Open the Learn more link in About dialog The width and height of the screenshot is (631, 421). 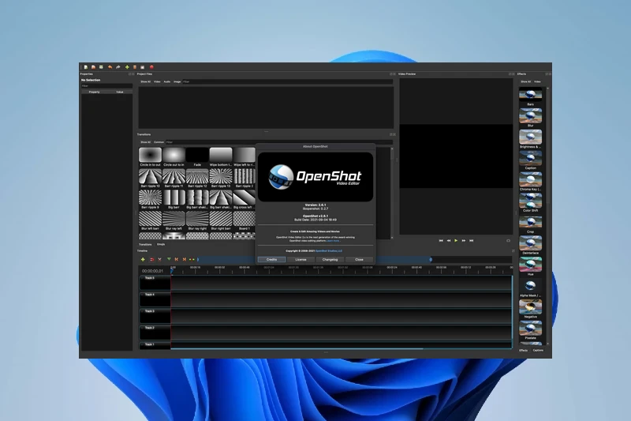[x=333, y=240]
